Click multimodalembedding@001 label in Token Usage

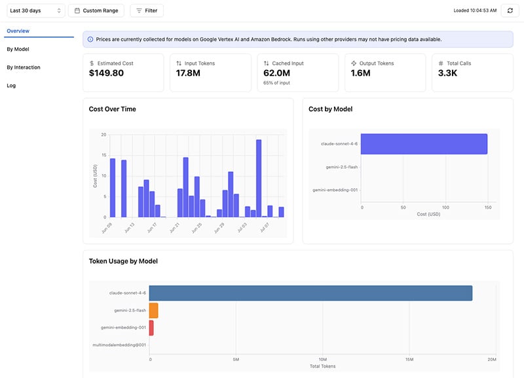(119, 345)
